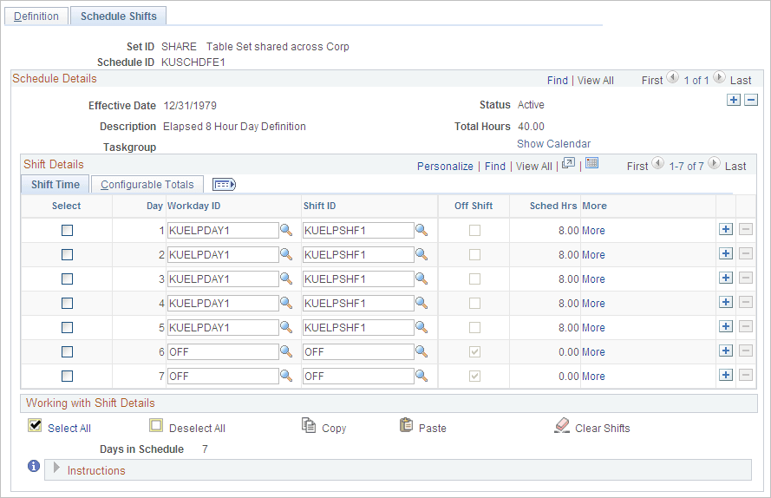This screenshot has width=771, height=498.
Task: Click Personalize in Shift Details header
Action: pos(445,167)
